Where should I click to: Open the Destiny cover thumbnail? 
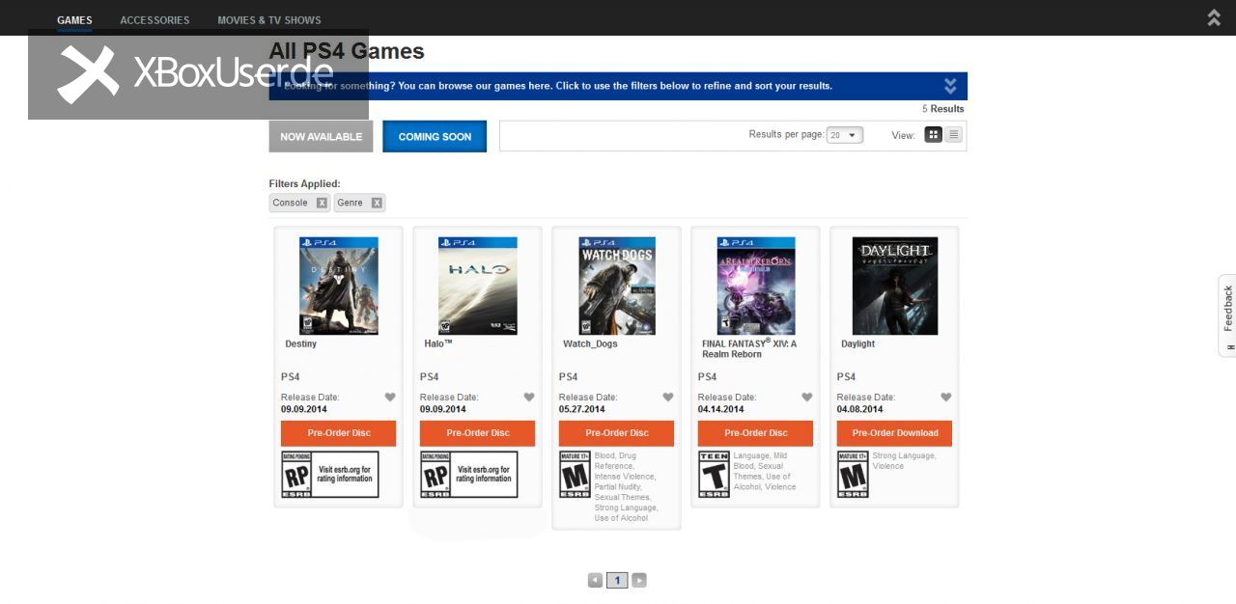[x=338, y=287]
